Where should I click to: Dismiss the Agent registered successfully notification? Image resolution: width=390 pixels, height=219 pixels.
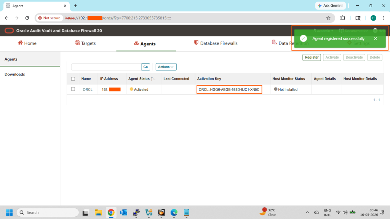[x=375, y=38]
